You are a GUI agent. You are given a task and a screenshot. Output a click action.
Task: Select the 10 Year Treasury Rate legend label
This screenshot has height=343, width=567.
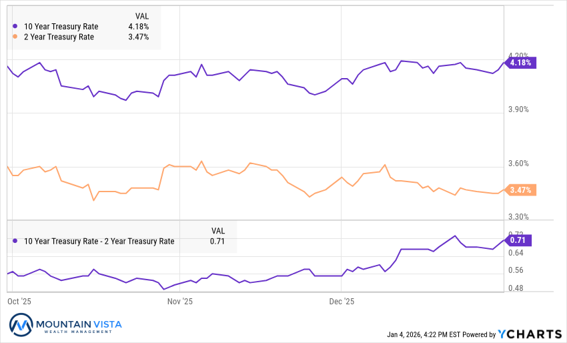(61, 27)
